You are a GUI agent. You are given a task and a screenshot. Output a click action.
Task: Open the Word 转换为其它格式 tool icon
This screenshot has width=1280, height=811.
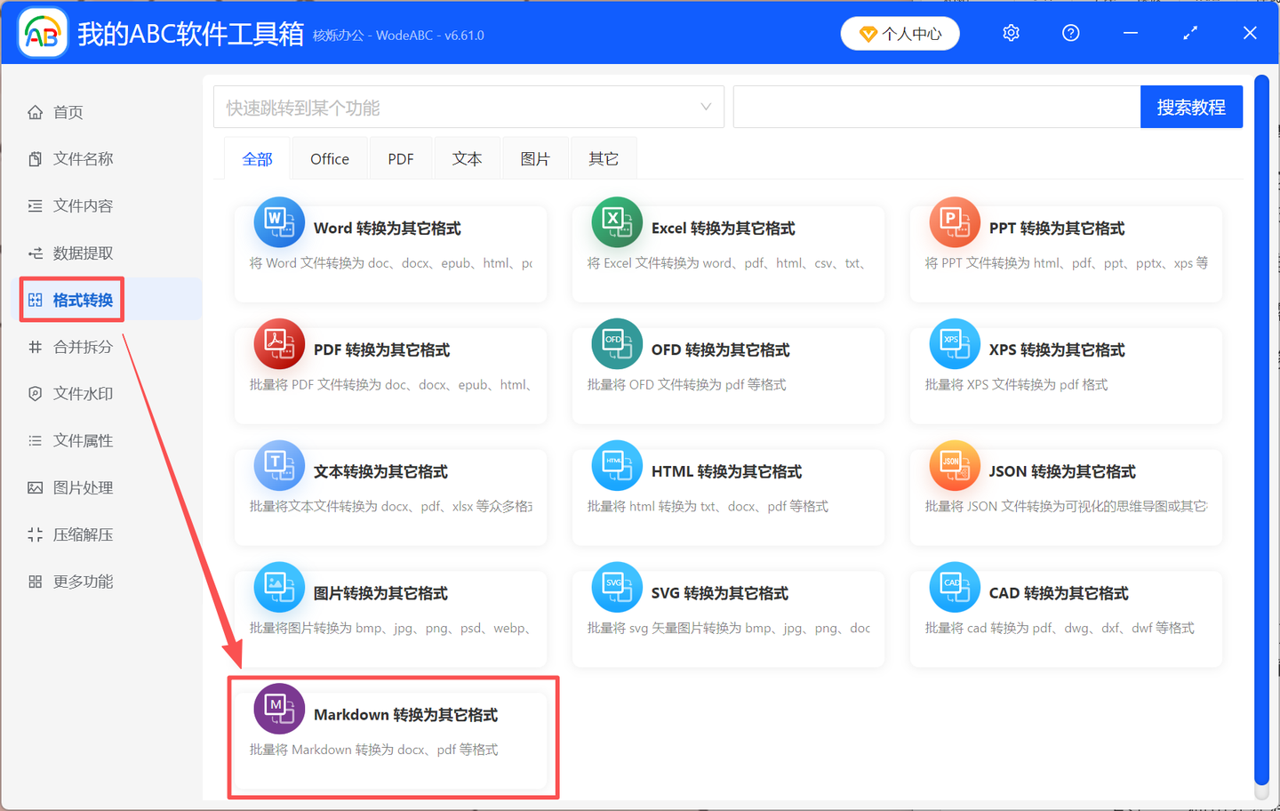[279, 222]
